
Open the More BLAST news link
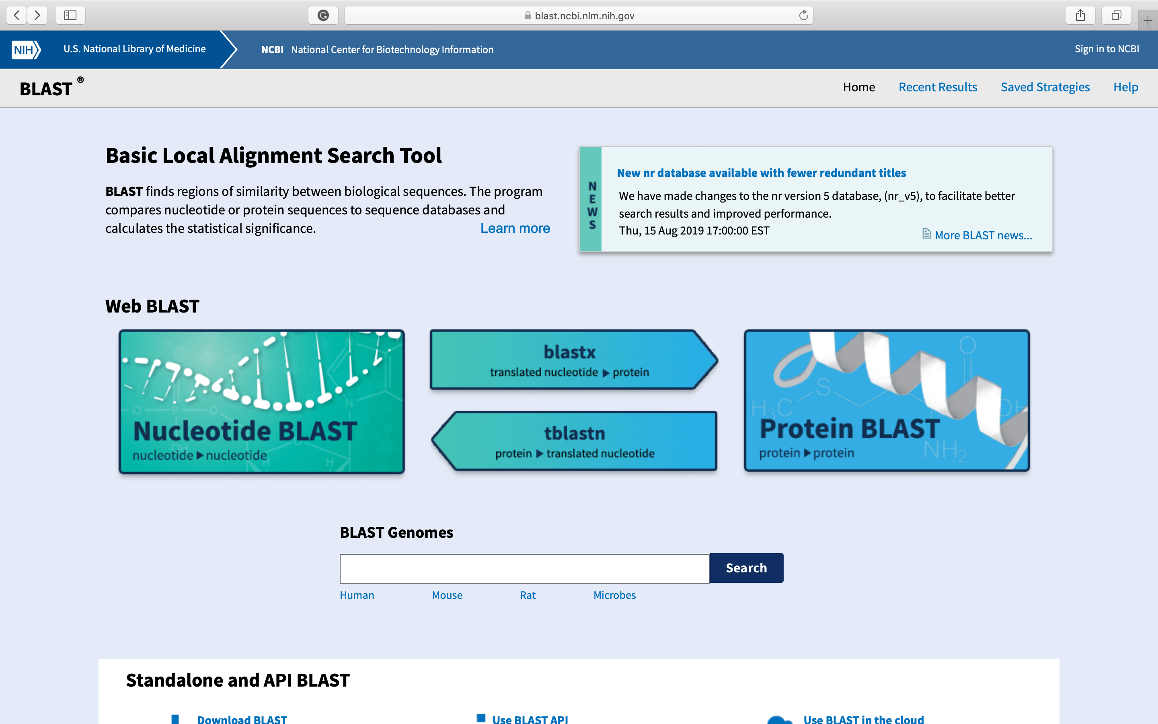click(x=983, y=235)
